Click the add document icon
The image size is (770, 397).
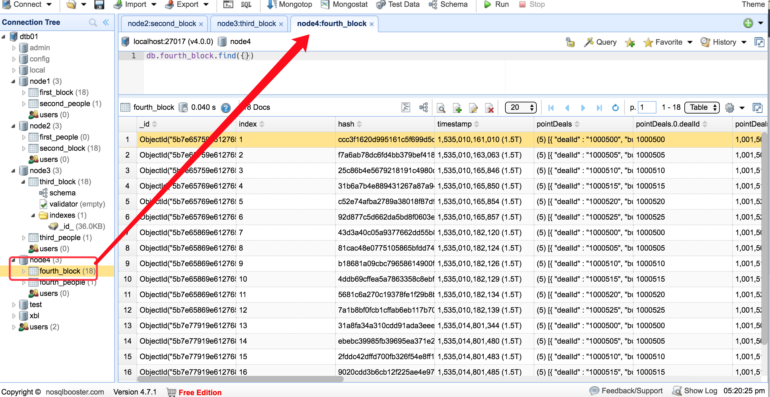(457, 108)
